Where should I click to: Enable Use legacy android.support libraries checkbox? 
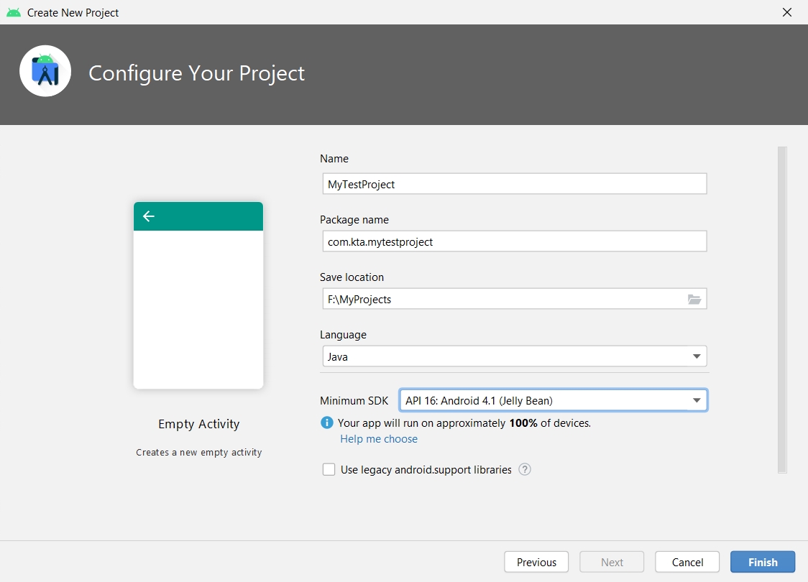pos(329,470)
